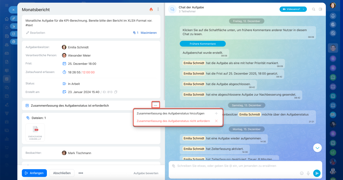The width and height of the screenshot is (343, 180).
Task: Record a voice message with the microphone
Action: pyautogui.click(x=308, y=173)
